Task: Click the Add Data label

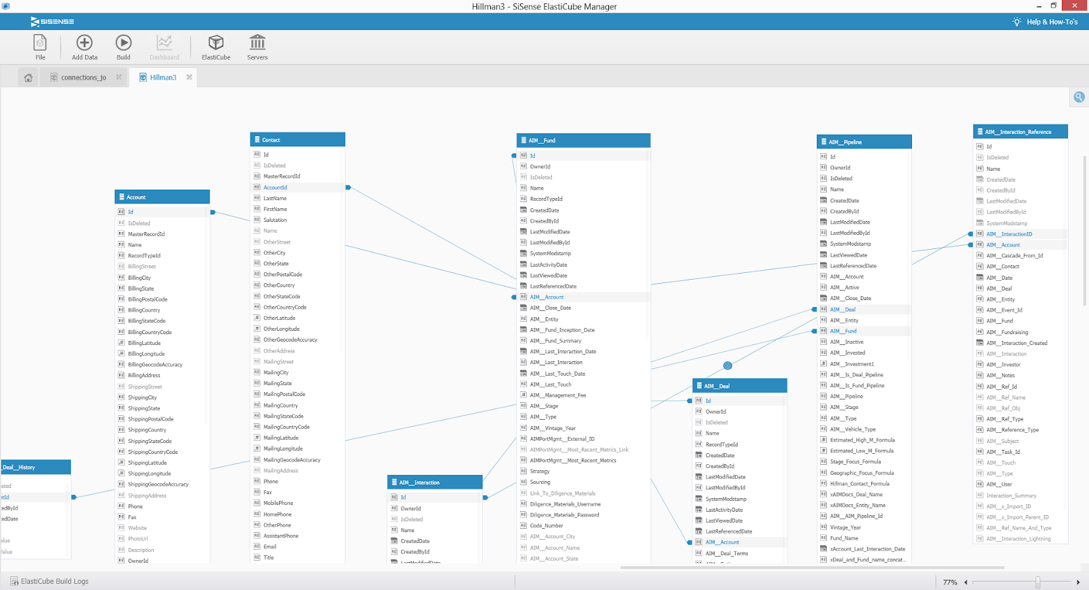Action: [84, 57]
